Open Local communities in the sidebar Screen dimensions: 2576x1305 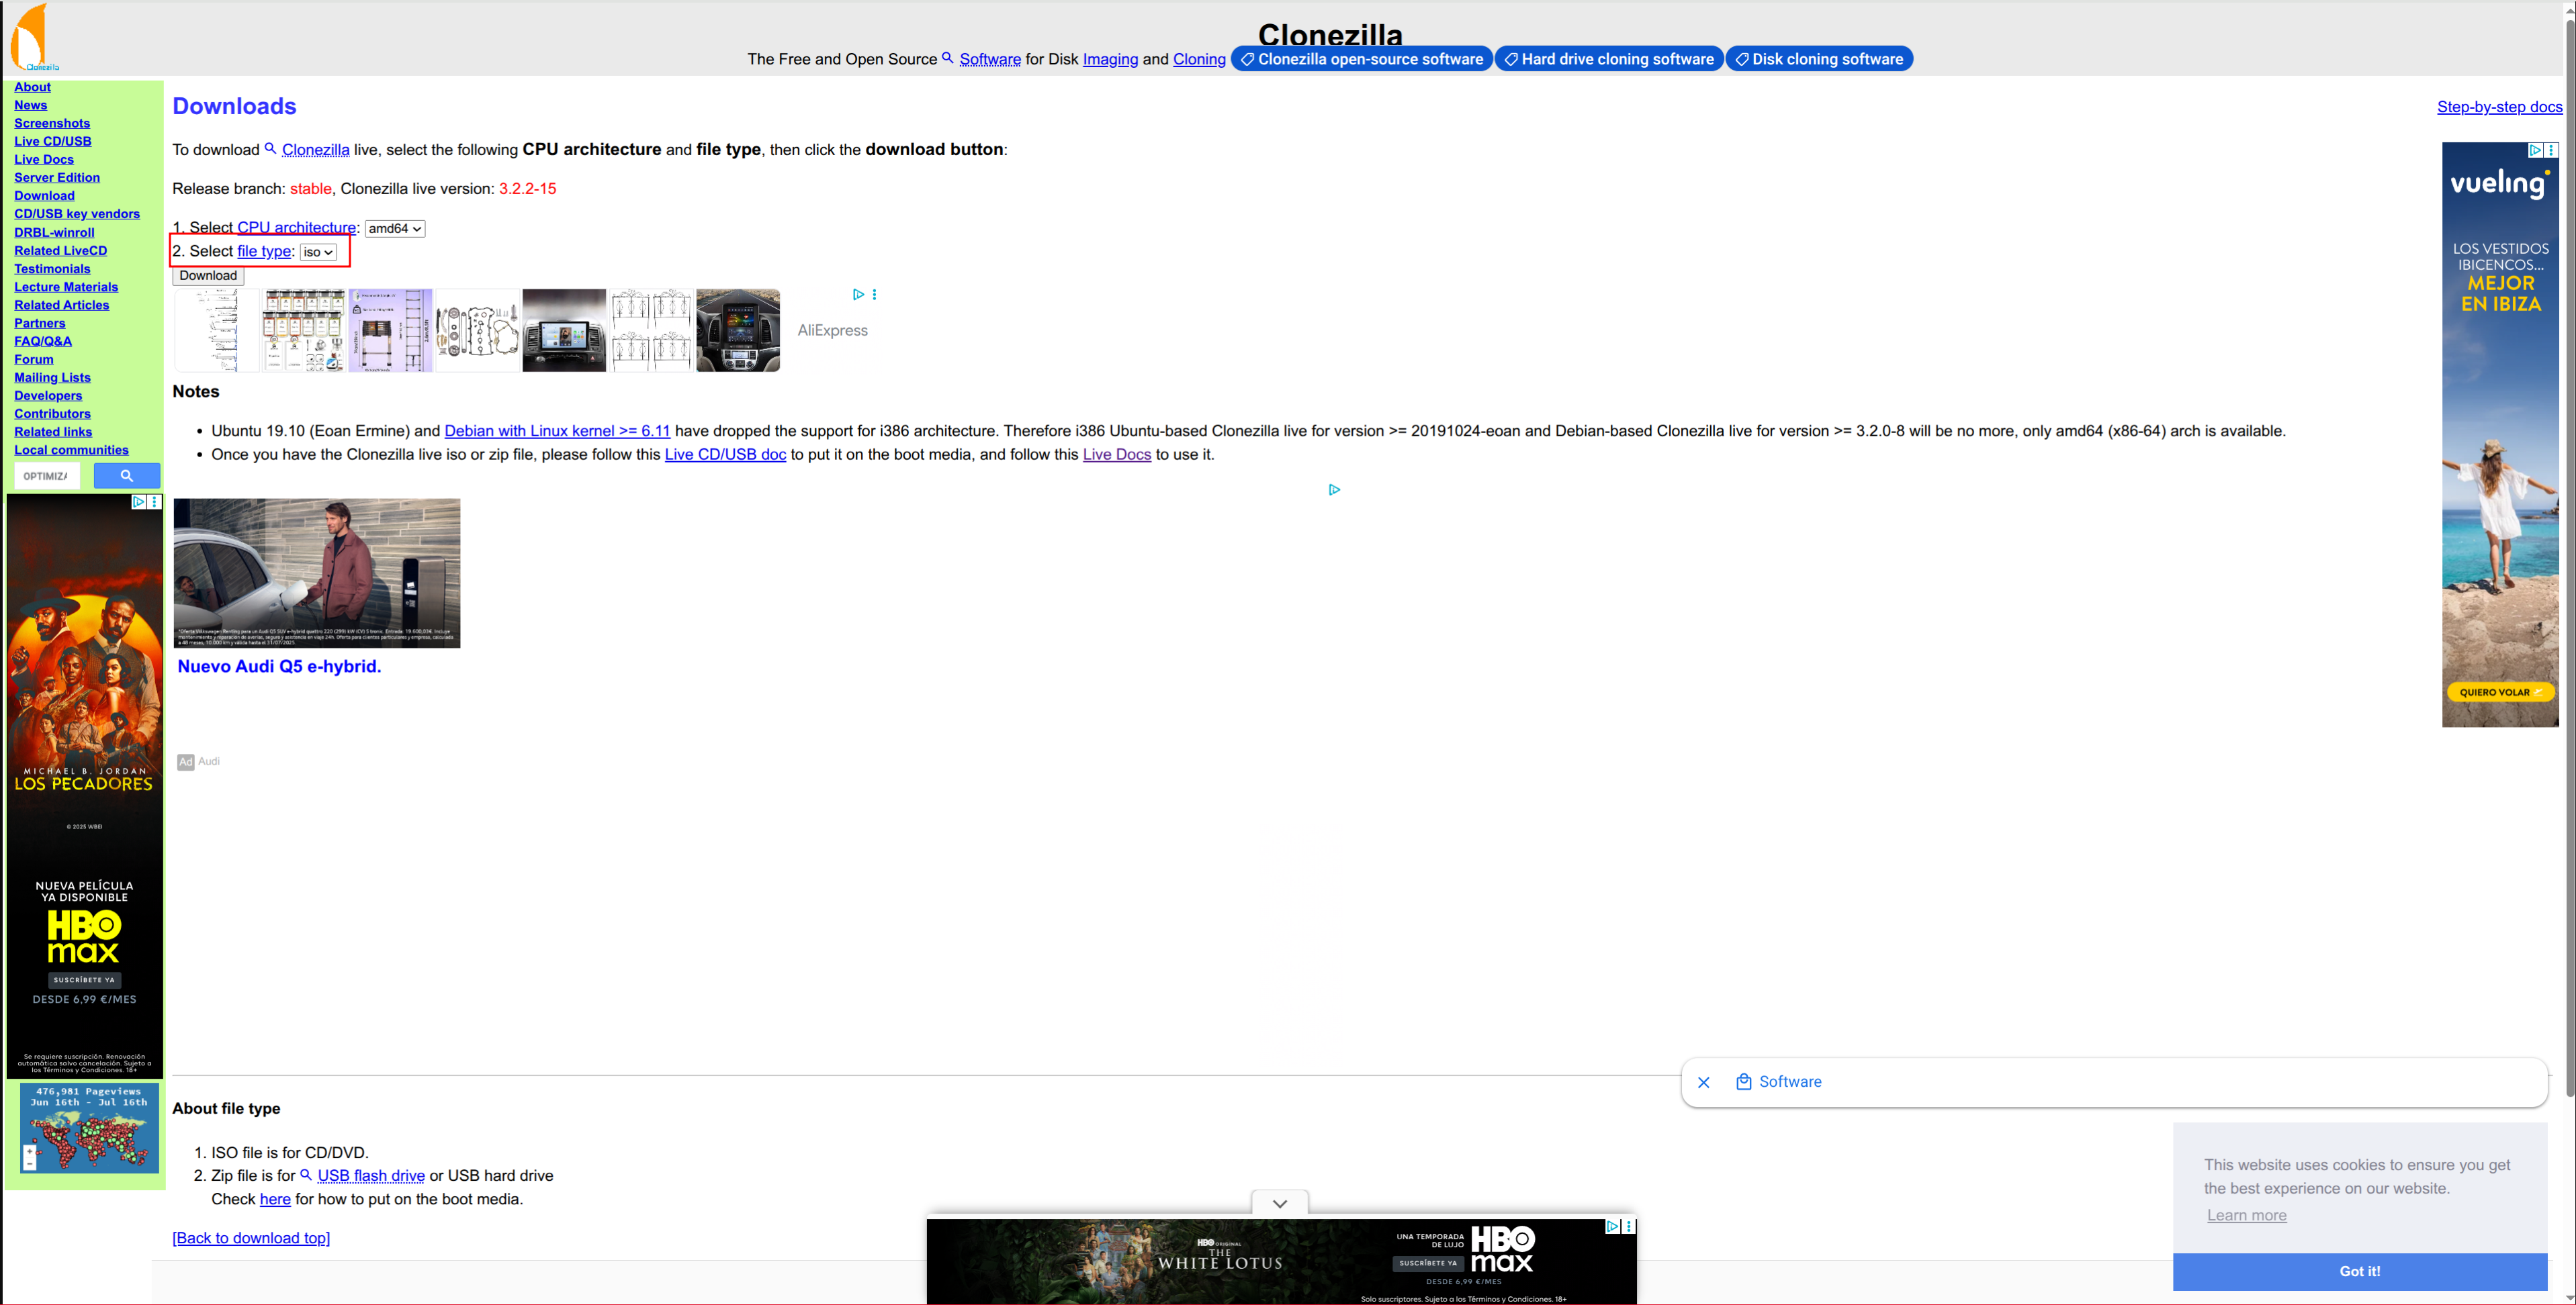coord(71,450)
